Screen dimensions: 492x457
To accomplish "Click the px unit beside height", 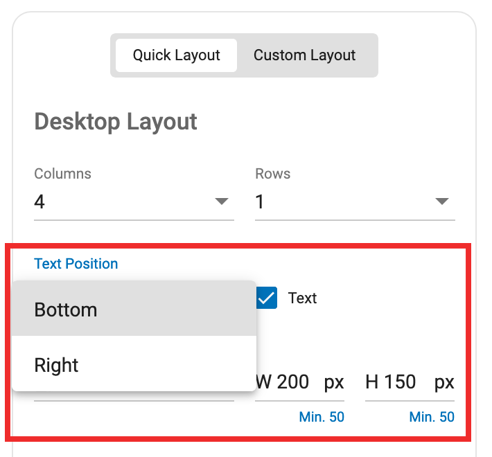I will (444, 383).
